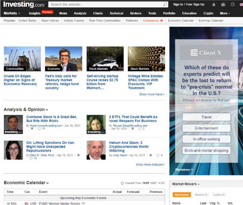Open the Brokers menu
Screen dimensions: 243x205
136,13
